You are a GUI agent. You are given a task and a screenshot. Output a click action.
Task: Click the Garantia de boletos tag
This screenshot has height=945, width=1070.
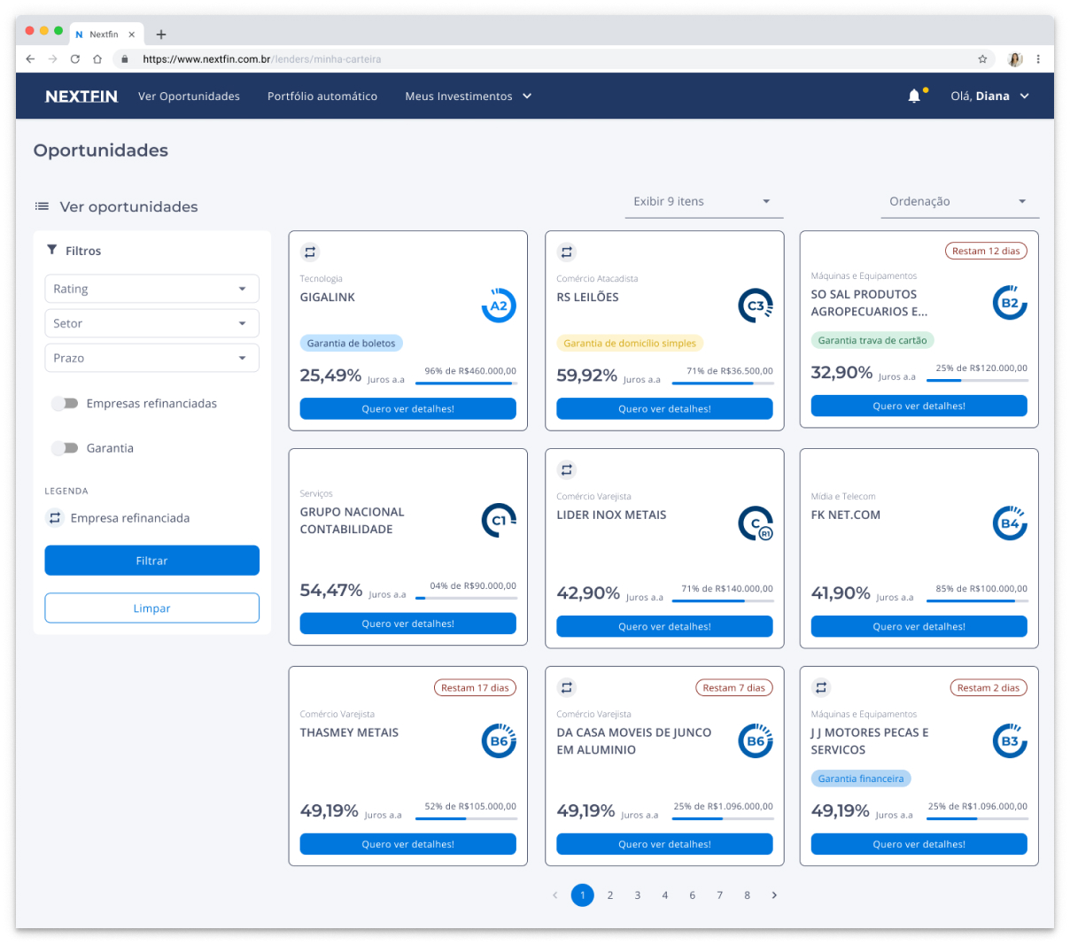pos(351,344)
